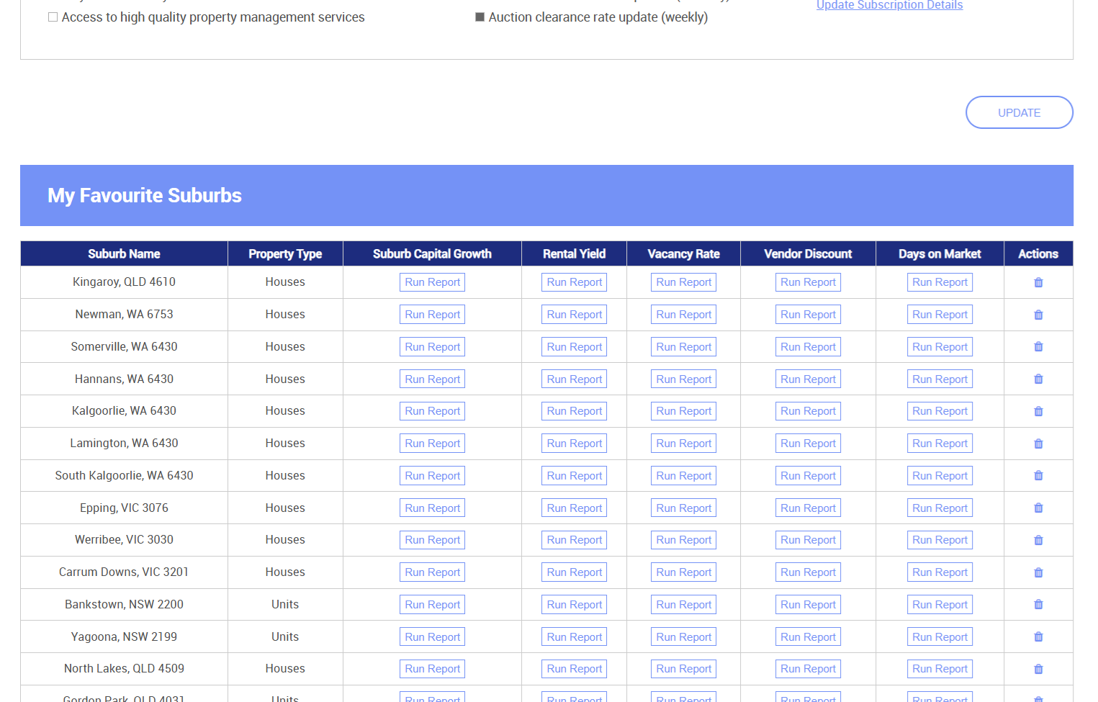
Task: Delete Bankstown, NSW 2200 suburb entry
Action: (x=1038, y=605)
